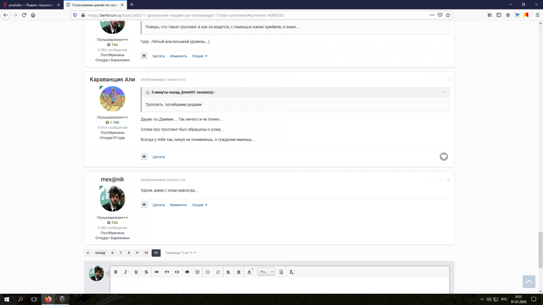Open the emoji picker in editor
Image resolution: width=543 pixels, height=305 pixels.
click(x=197, y=272)
